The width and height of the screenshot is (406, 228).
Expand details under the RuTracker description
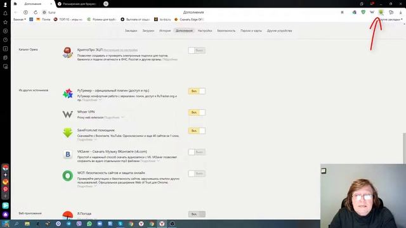(x=91, y=100)
